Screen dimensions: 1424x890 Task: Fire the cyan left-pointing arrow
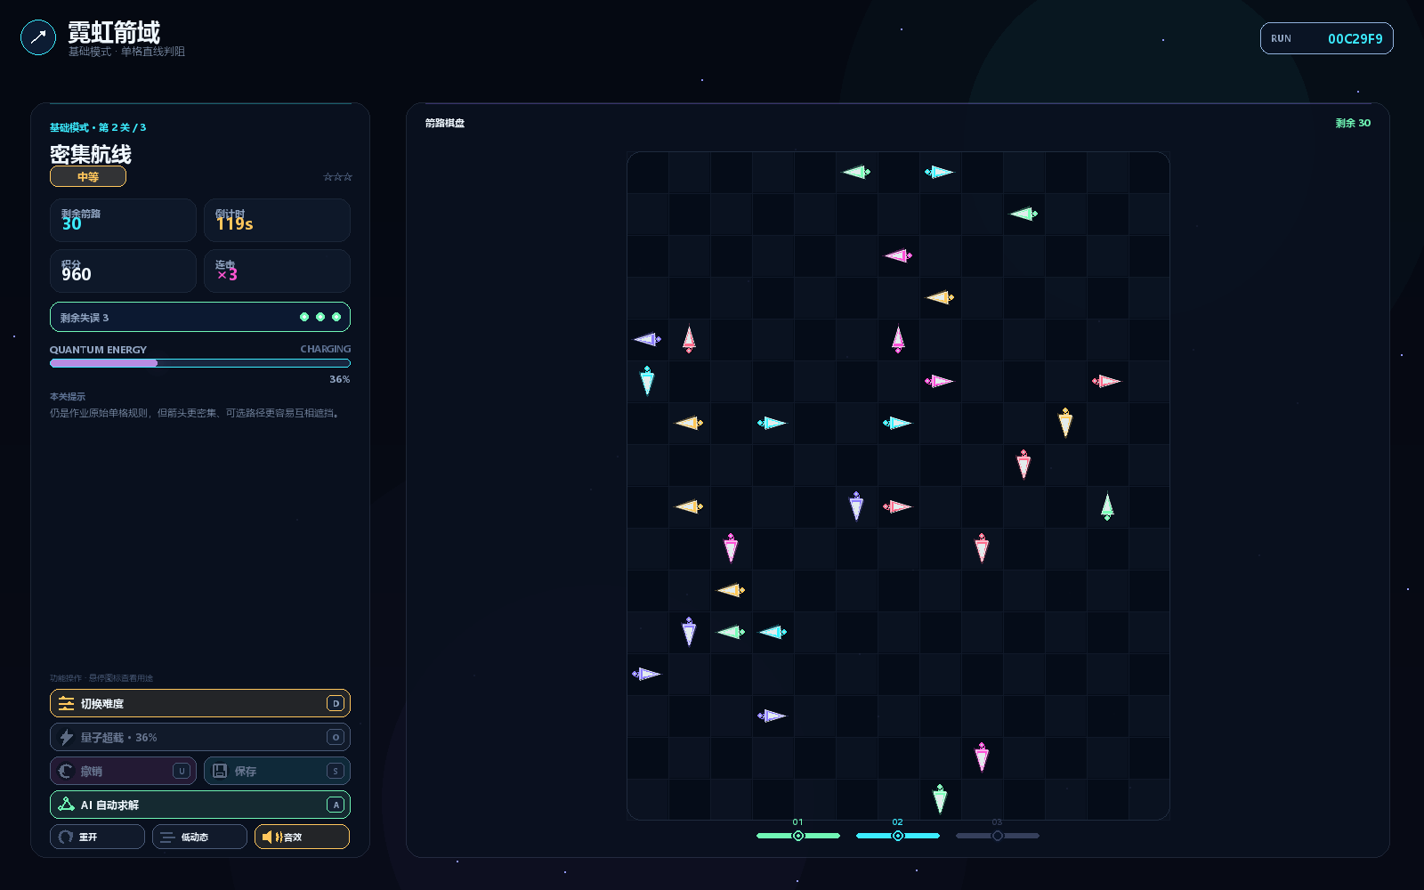tap(773, 632)
